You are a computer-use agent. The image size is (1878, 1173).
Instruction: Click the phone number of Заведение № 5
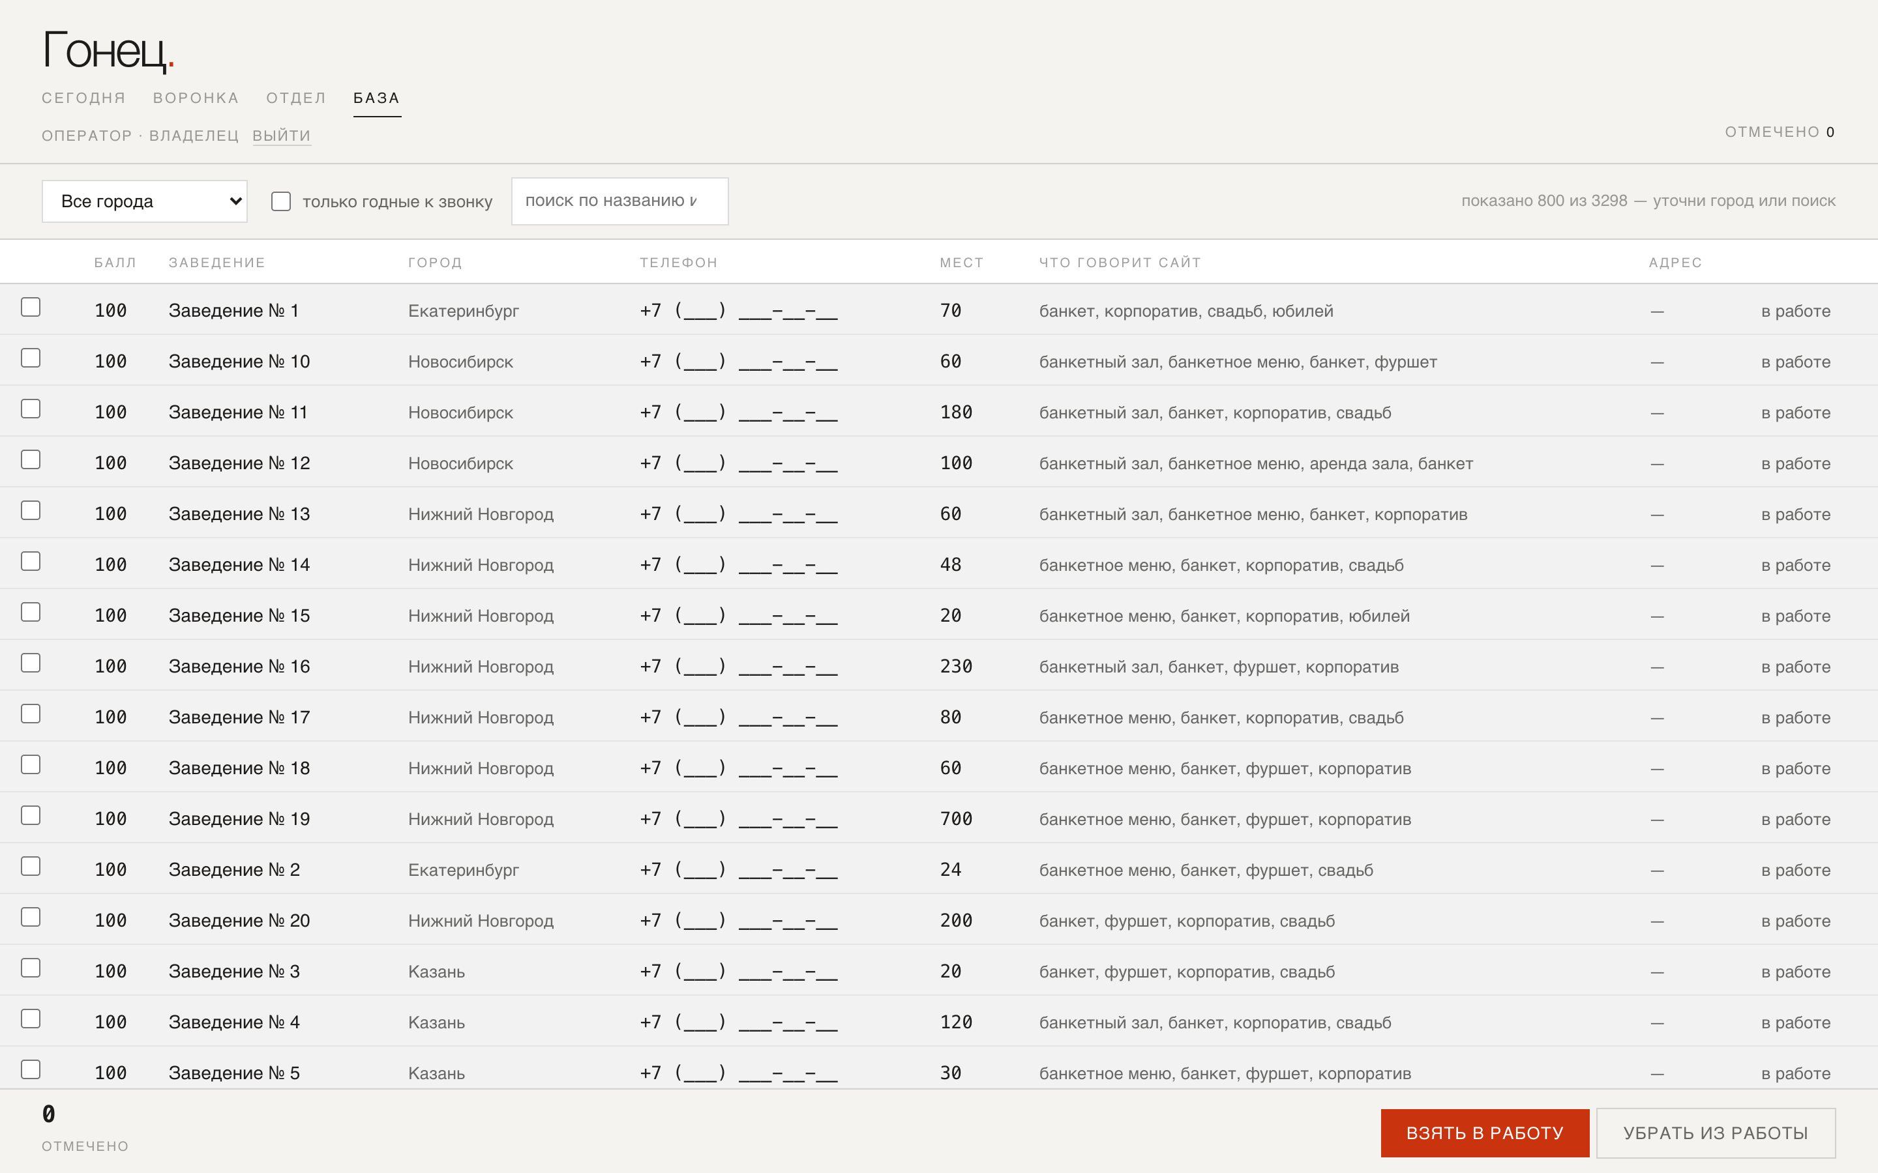click(738, 1073)
